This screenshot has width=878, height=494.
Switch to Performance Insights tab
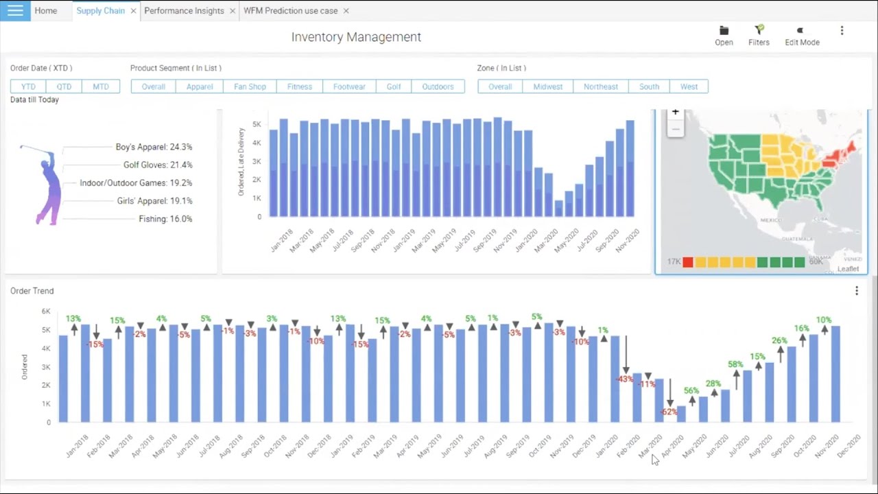(x=184, y=11)
